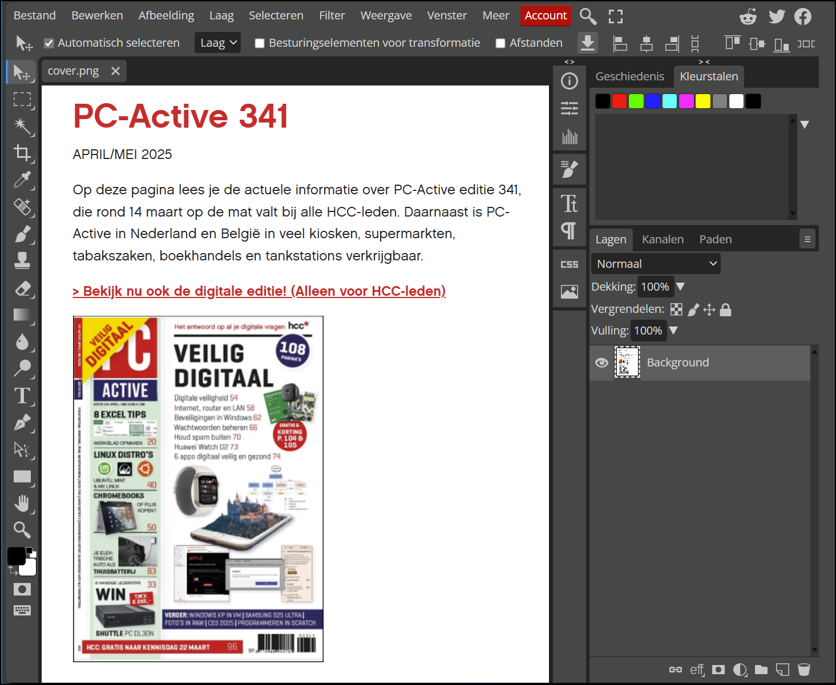The height and width of the screenshot is (685, 836).
Task: Select the Eraser tool
Action: pos(22,288)
